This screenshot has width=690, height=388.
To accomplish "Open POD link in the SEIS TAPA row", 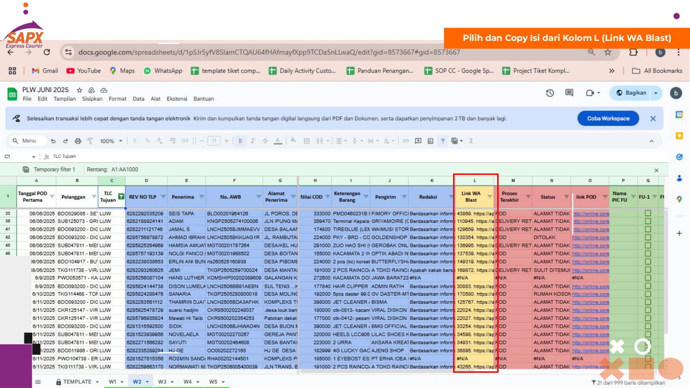I will (x=591, y=213).
